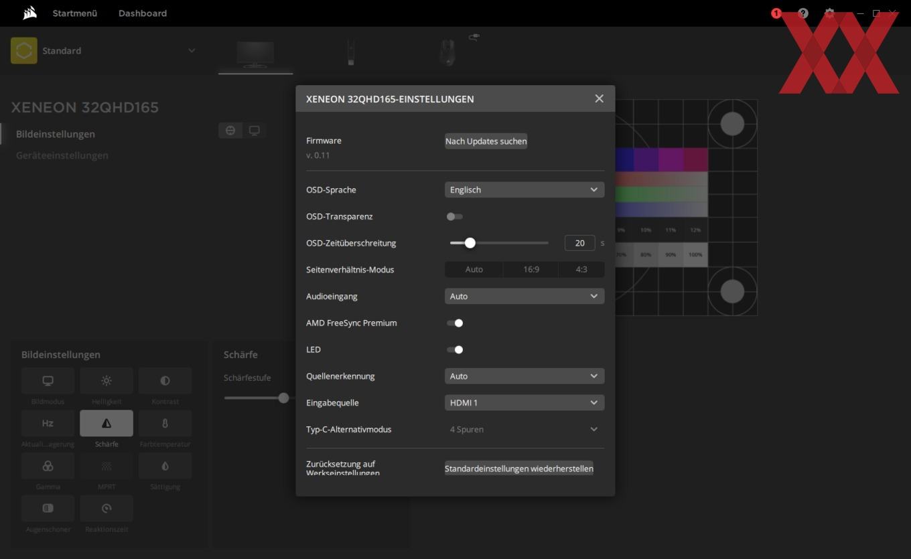The width and height of the screenshot is (911, 559).
Task: Click Standardeinstellungen wiederherstellen button
Action: [x=519, y=469]
